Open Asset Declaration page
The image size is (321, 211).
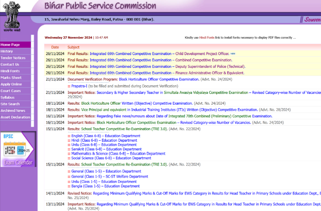point(15,117)
